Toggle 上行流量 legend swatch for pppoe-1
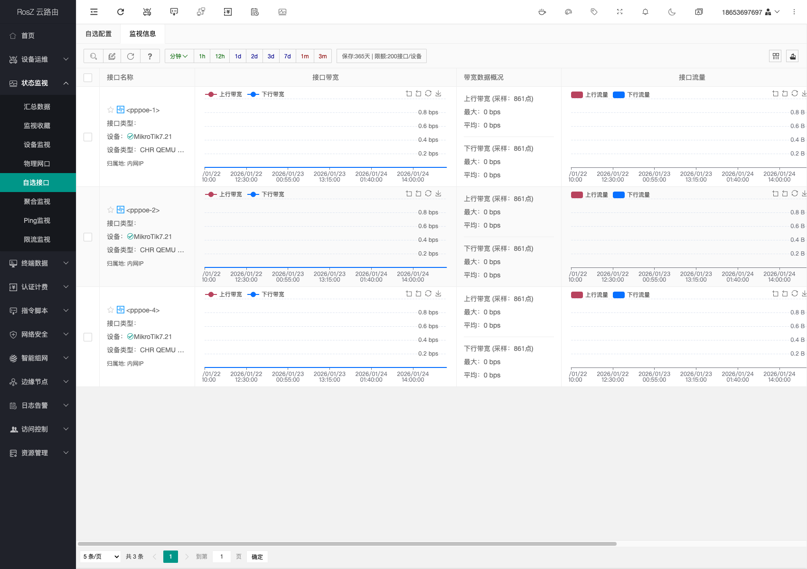Image resolution: width=807 pixels, height=569 pixels. coord(577,95)
